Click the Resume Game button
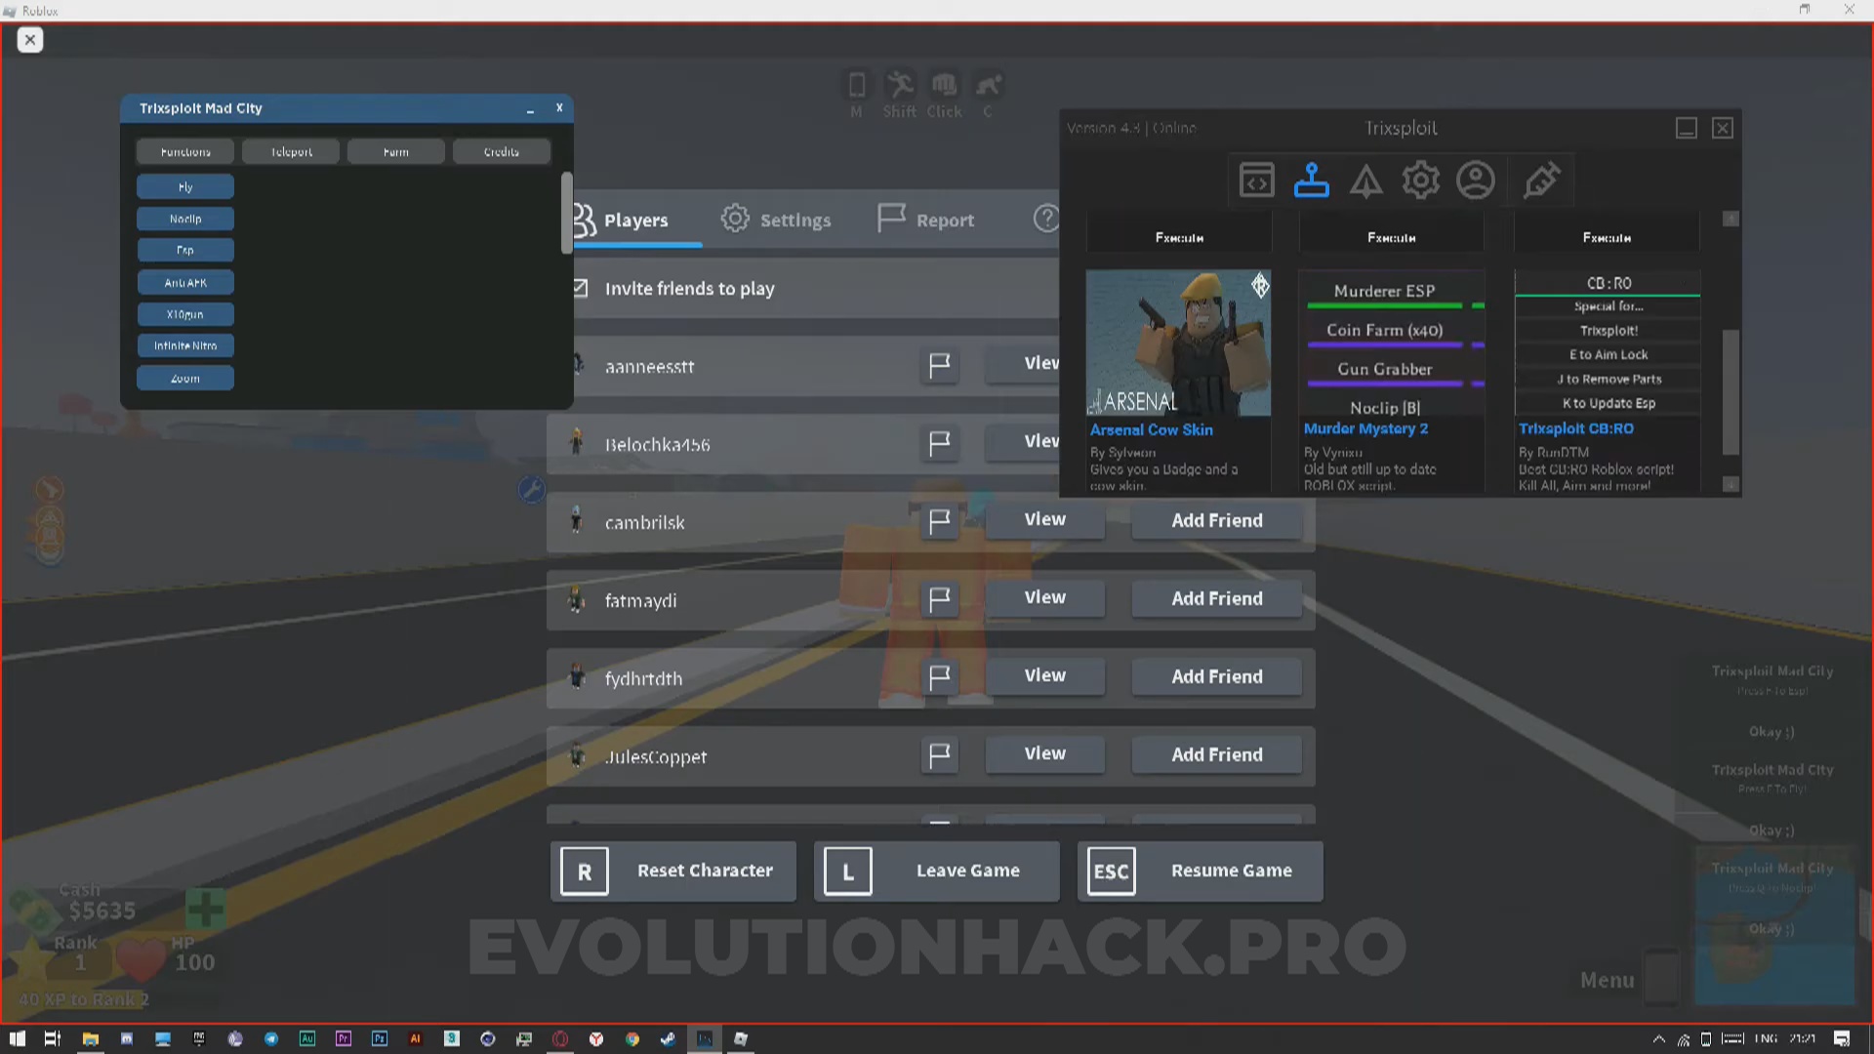This screenshot has width=1874, height=1054. (1201, 871)
